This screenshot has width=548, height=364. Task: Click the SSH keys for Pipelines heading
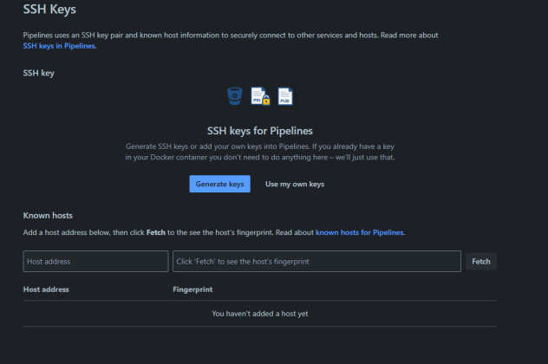[x=259, y=131]
